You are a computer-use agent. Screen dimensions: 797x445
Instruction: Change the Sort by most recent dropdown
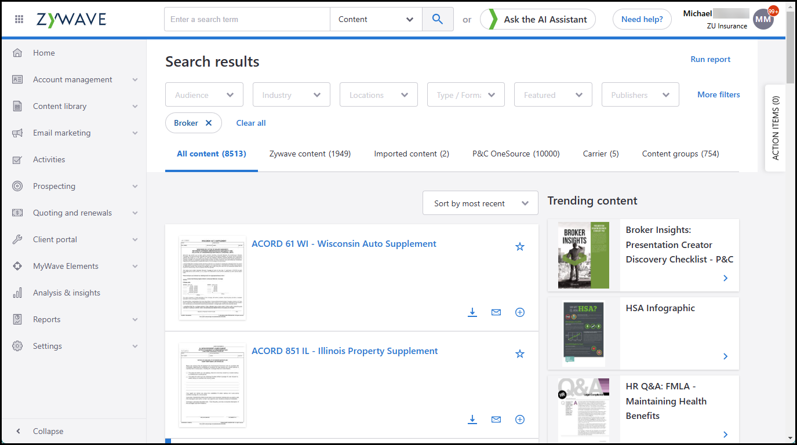[481, 203]
